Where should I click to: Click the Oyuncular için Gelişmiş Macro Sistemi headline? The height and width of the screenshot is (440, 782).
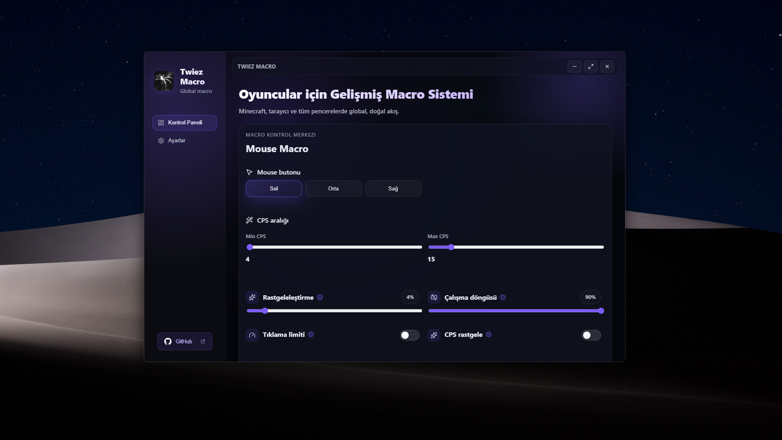pos(356,95)
